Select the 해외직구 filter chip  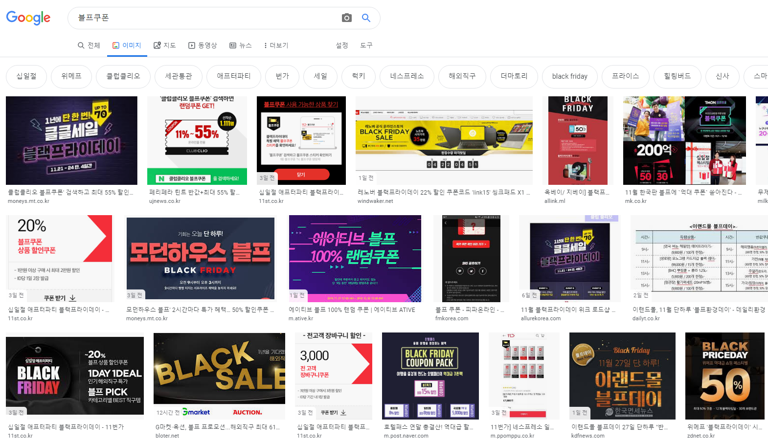pyautogui.click(x=462, y=76)
